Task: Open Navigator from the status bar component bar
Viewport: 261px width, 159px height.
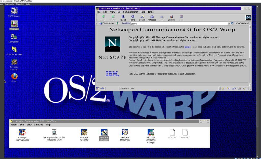Action: (x=223, y=89)
